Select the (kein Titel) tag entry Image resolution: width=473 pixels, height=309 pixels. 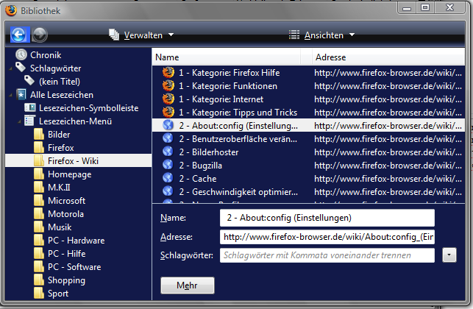[60, 82]
